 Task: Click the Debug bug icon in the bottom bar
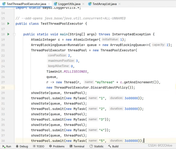pos(17,146)
